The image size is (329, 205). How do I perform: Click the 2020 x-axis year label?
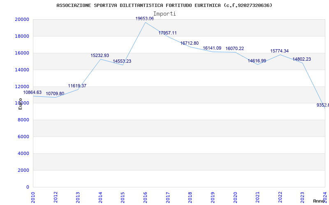pyautogui.click(x=235, y=197)
